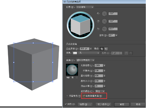This screenshot has width=146, height=108.
Task: Turn cap off for hollow appearance
Action: point(106,49)
